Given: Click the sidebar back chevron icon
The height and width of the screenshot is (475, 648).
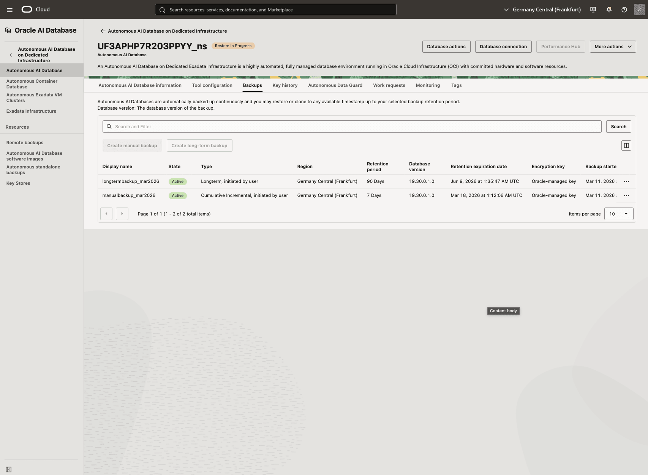Looking at the screenshot, I should tap(11, 55).
